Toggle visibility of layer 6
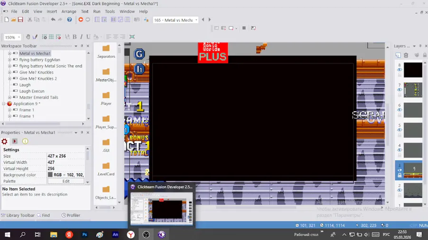Image resolution: width=428 pixels, height=240 pixels. click(x=399, y=110)
